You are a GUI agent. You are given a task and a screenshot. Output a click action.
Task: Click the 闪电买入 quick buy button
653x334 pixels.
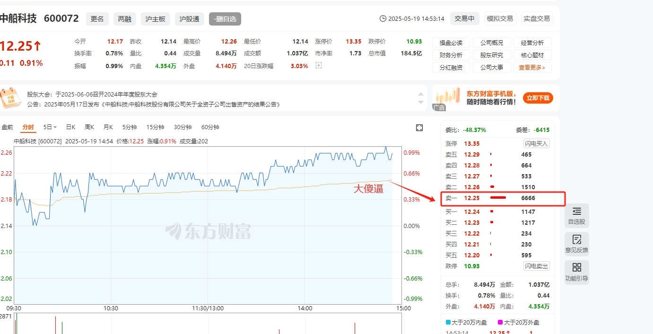(x=537, y=144)
